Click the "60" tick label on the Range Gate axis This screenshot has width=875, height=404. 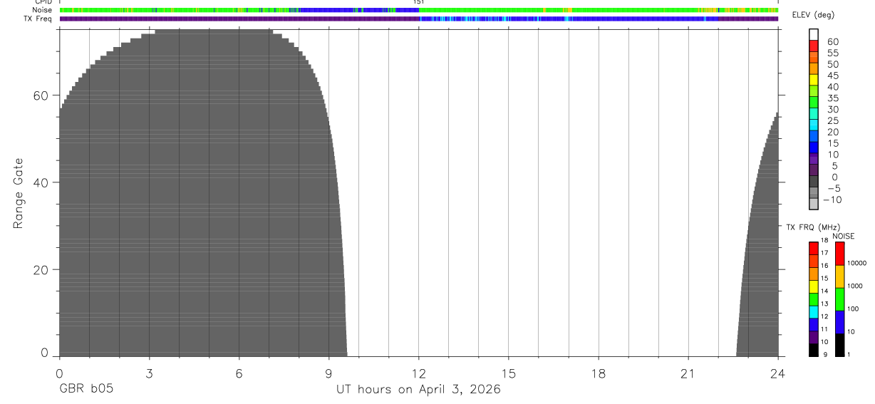41,95
